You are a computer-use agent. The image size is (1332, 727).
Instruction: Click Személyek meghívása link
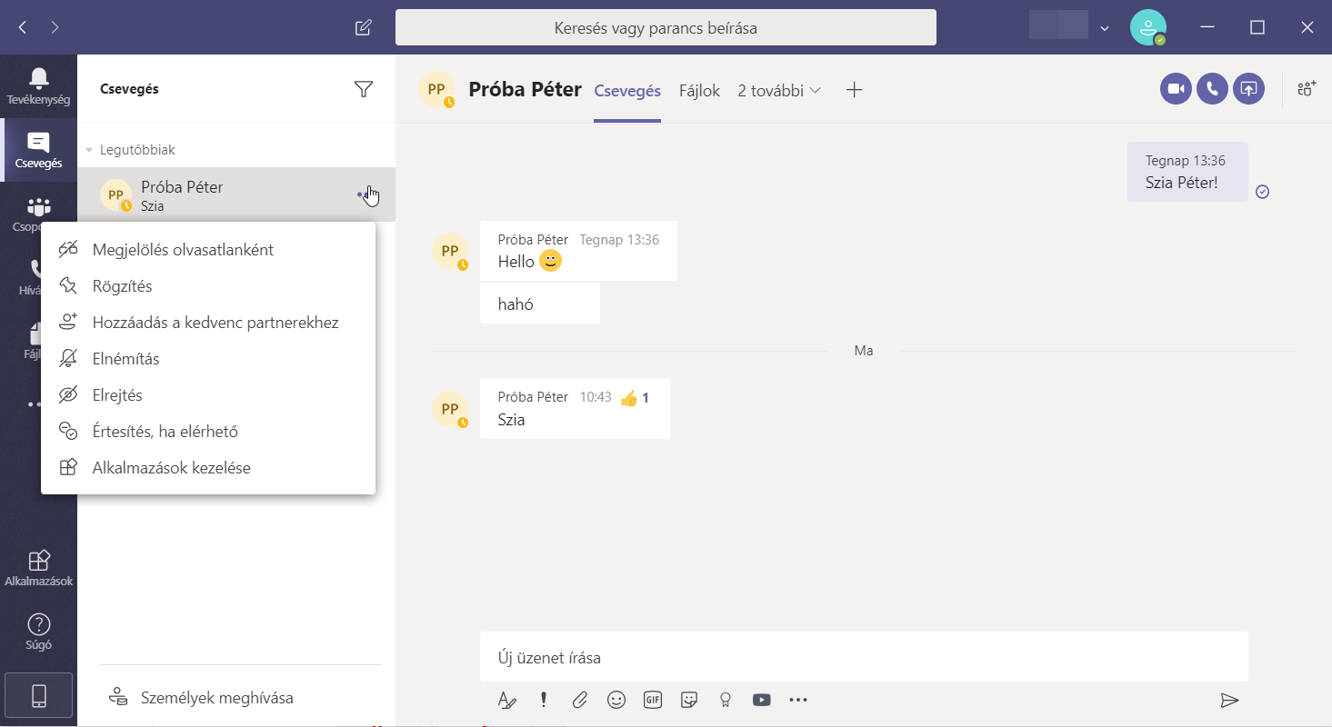click(x=216, y=698)
